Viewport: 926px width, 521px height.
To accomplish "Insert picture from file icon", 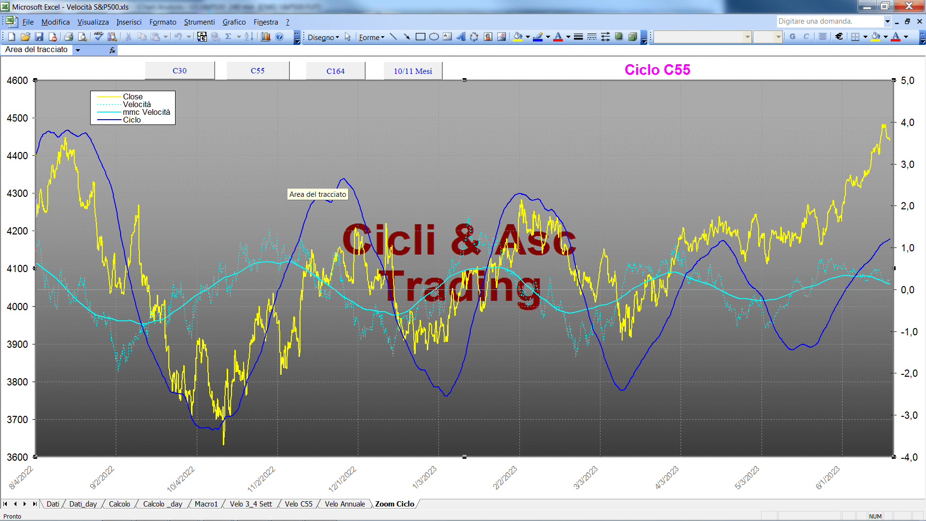I will (502, 37).
